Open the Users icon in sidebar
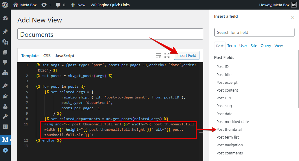The height and width of the screenshot is (161, 299). pyautogui.click(x=5, y=106)
